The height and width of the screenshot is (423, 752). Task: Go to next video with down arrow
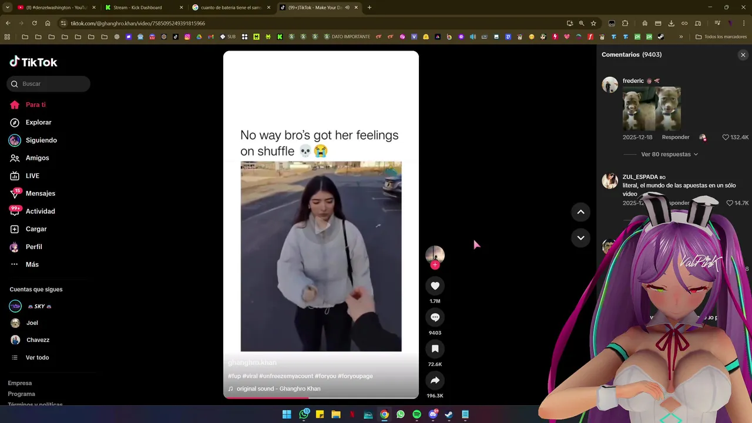tap(580, 238)
